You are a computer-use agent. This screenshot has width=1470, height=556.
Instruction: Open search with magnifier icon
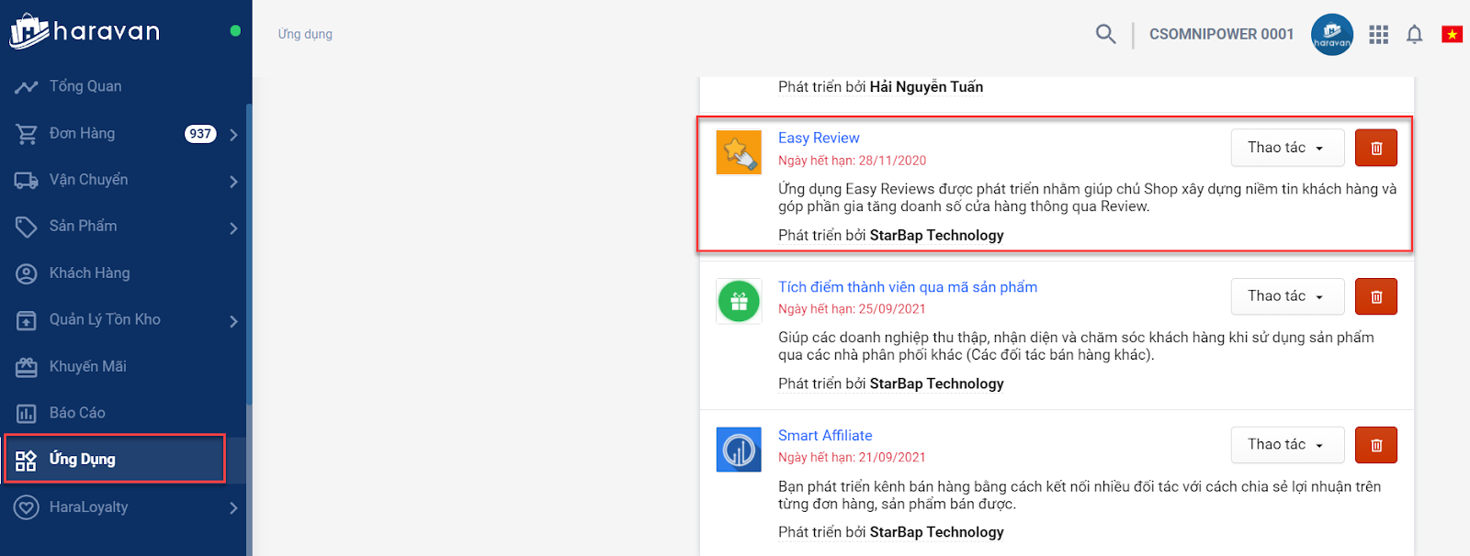(1105, 34)
